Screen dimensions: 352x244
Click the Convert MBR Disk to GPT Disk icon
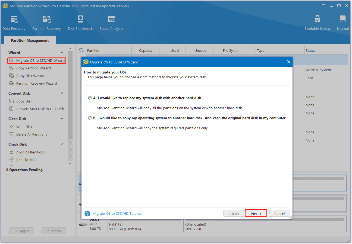pyautogui.click(x=11, y=109)
